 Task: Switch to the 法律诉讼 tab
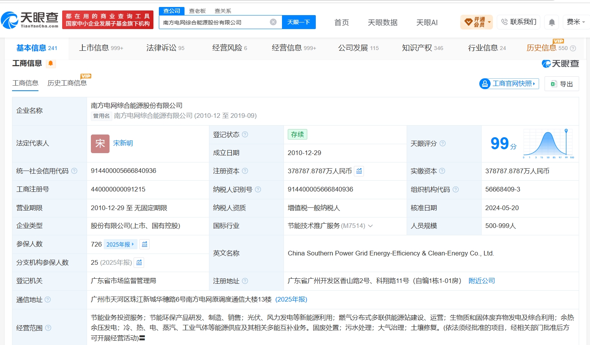point(165,48)
